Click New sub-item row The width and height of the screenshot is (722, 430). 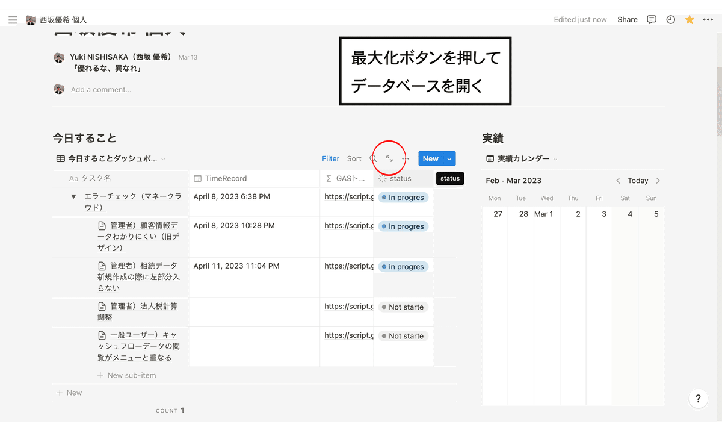click(x=126, y=375)
